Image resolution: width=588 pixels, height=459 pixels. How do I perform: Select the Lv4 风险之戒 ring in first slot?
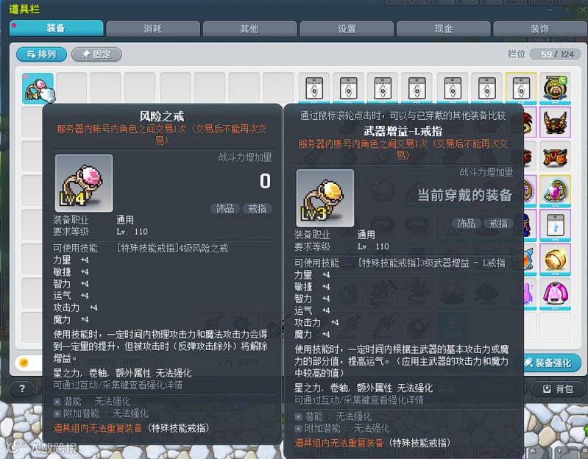38,88
